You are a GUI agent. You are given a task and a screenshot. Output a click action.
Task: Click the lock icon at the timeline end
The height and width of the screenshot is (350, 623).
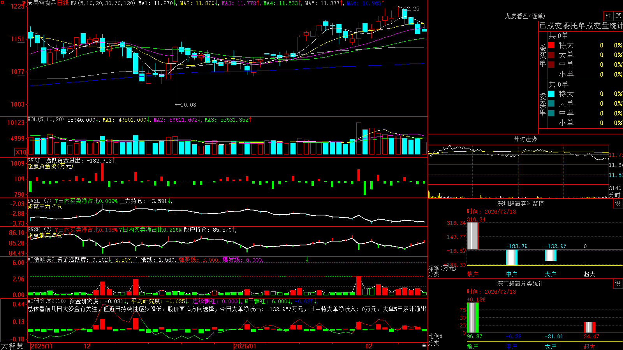pyautogui.click(x=424, y=345)
